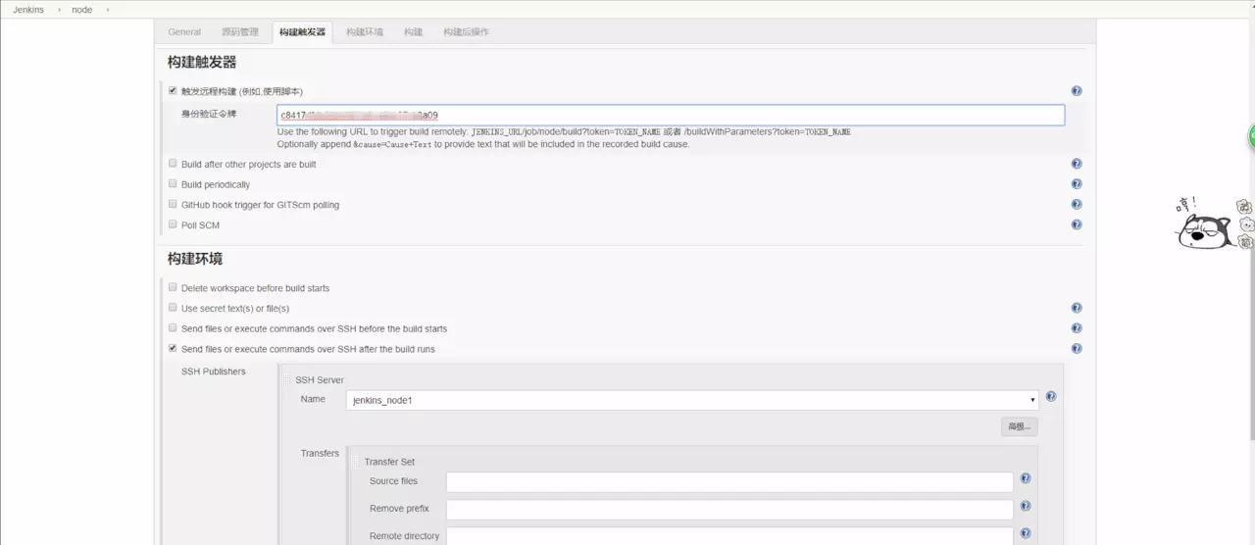This screenshot has height=545, width=1255.
Task: Enable Build periodically checkbox
Action: coord(173,184)
